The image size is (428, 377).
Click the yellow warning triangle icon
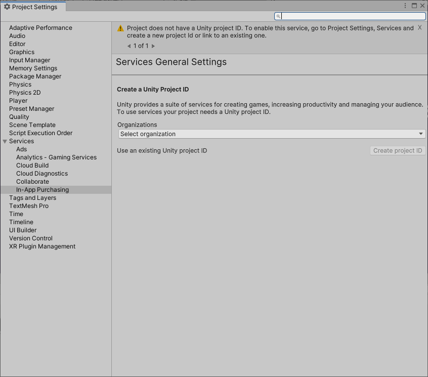click(120, 28)
